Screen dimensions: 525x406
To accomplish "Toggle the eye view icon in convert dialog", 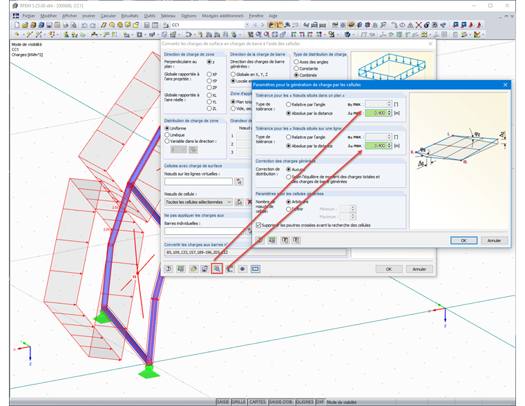I will click(242, 269).
